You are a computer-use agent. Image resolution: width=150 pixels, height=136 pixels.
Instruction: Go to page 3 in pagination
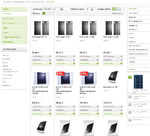click(49, 13)
